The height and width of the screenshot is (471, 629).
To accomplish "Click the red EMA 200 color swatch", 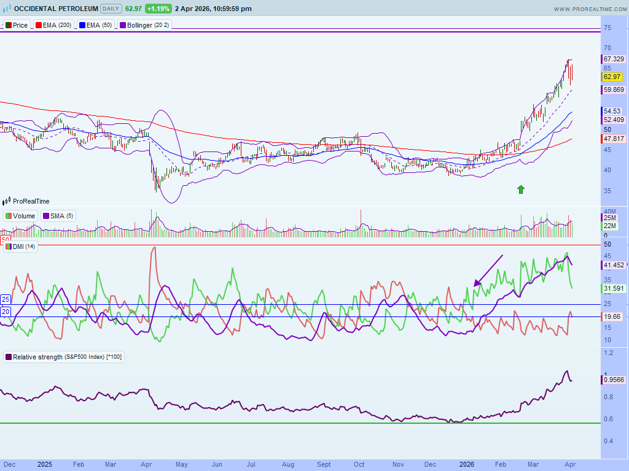I will [x=38, y=25].
